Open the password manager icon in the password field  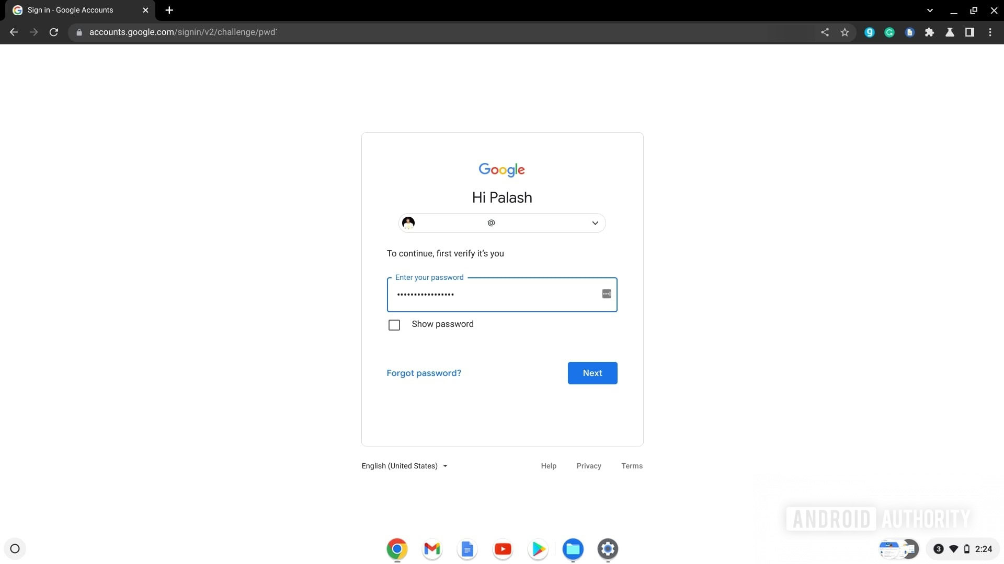pos(606,294)
